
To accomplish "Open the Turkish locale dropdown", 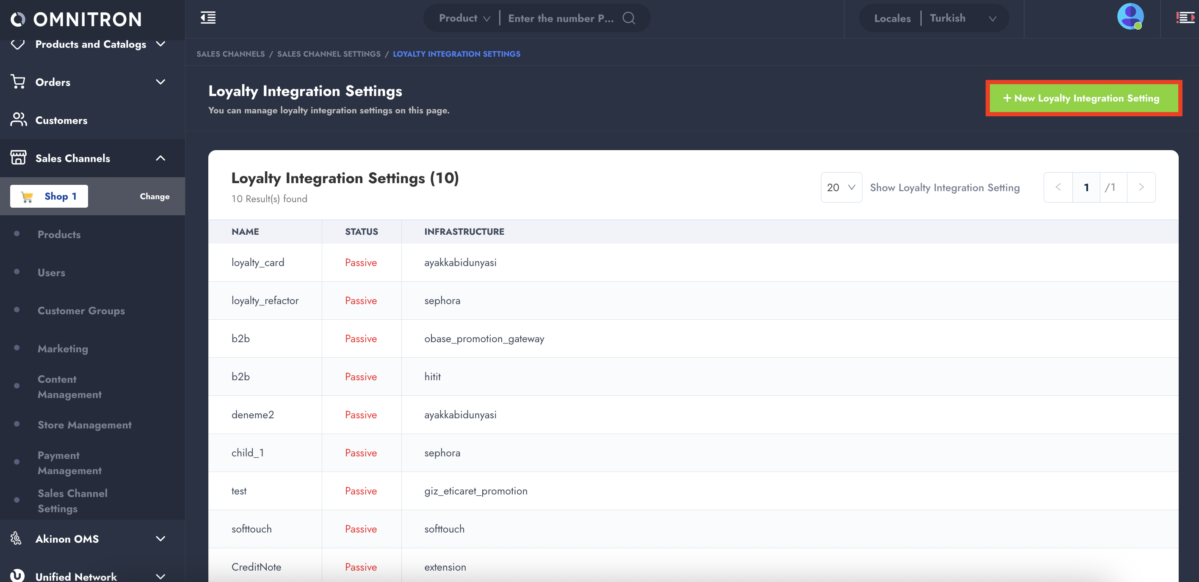I will 962,18.
